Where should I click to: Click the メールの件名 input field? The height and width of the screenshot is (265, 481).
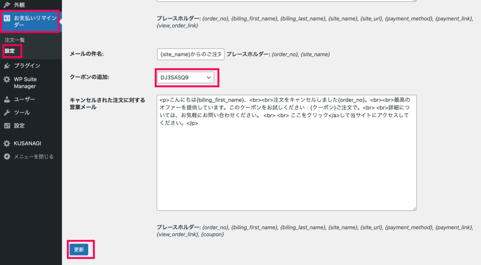coord(191,54)
